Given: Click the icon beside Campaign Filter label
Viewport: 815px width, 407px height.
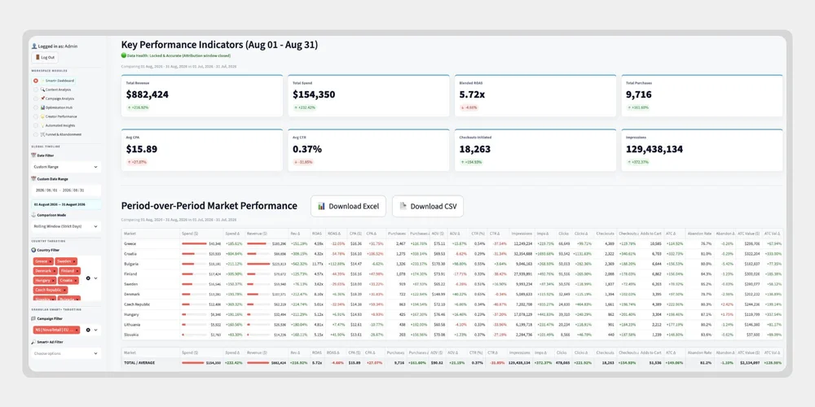Looking at the screenshot, I should point(33,318).
